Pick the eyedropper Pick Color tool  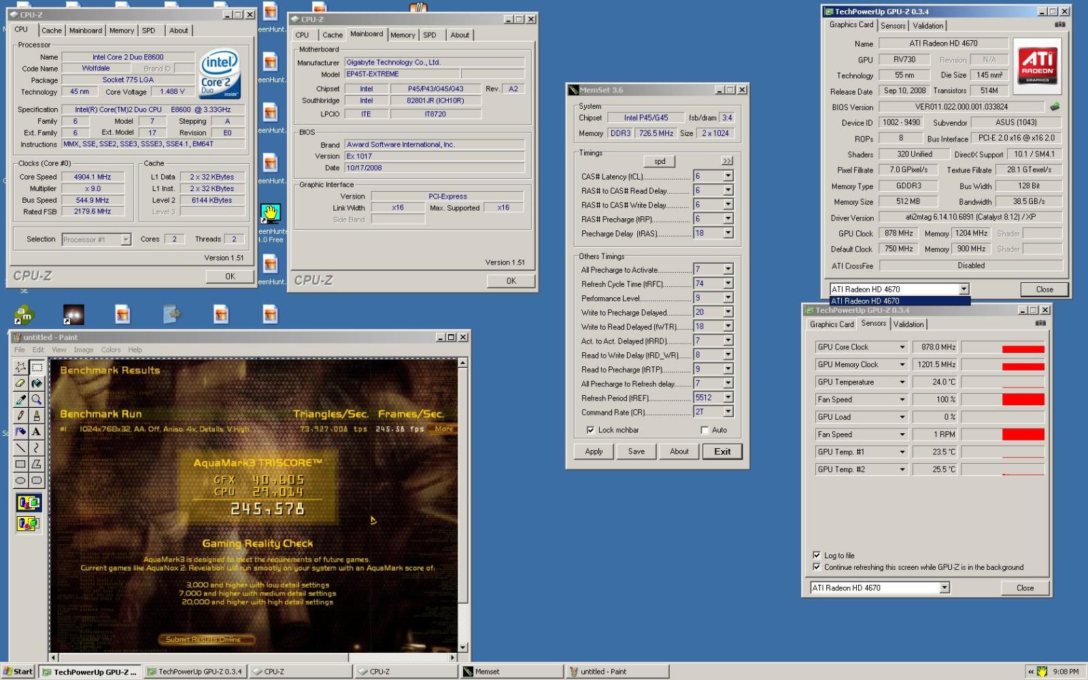(x=20, y=400)
